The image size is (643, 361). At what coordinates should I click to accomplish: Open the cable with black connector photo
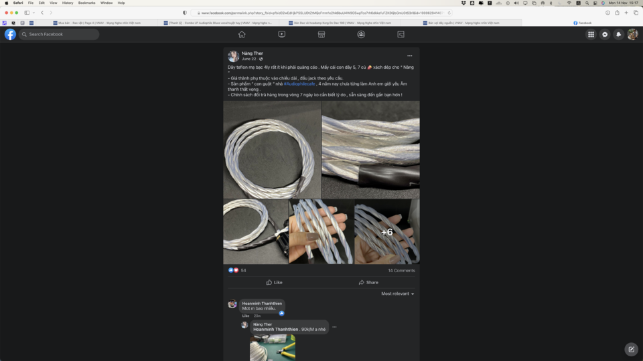[255, 232]
